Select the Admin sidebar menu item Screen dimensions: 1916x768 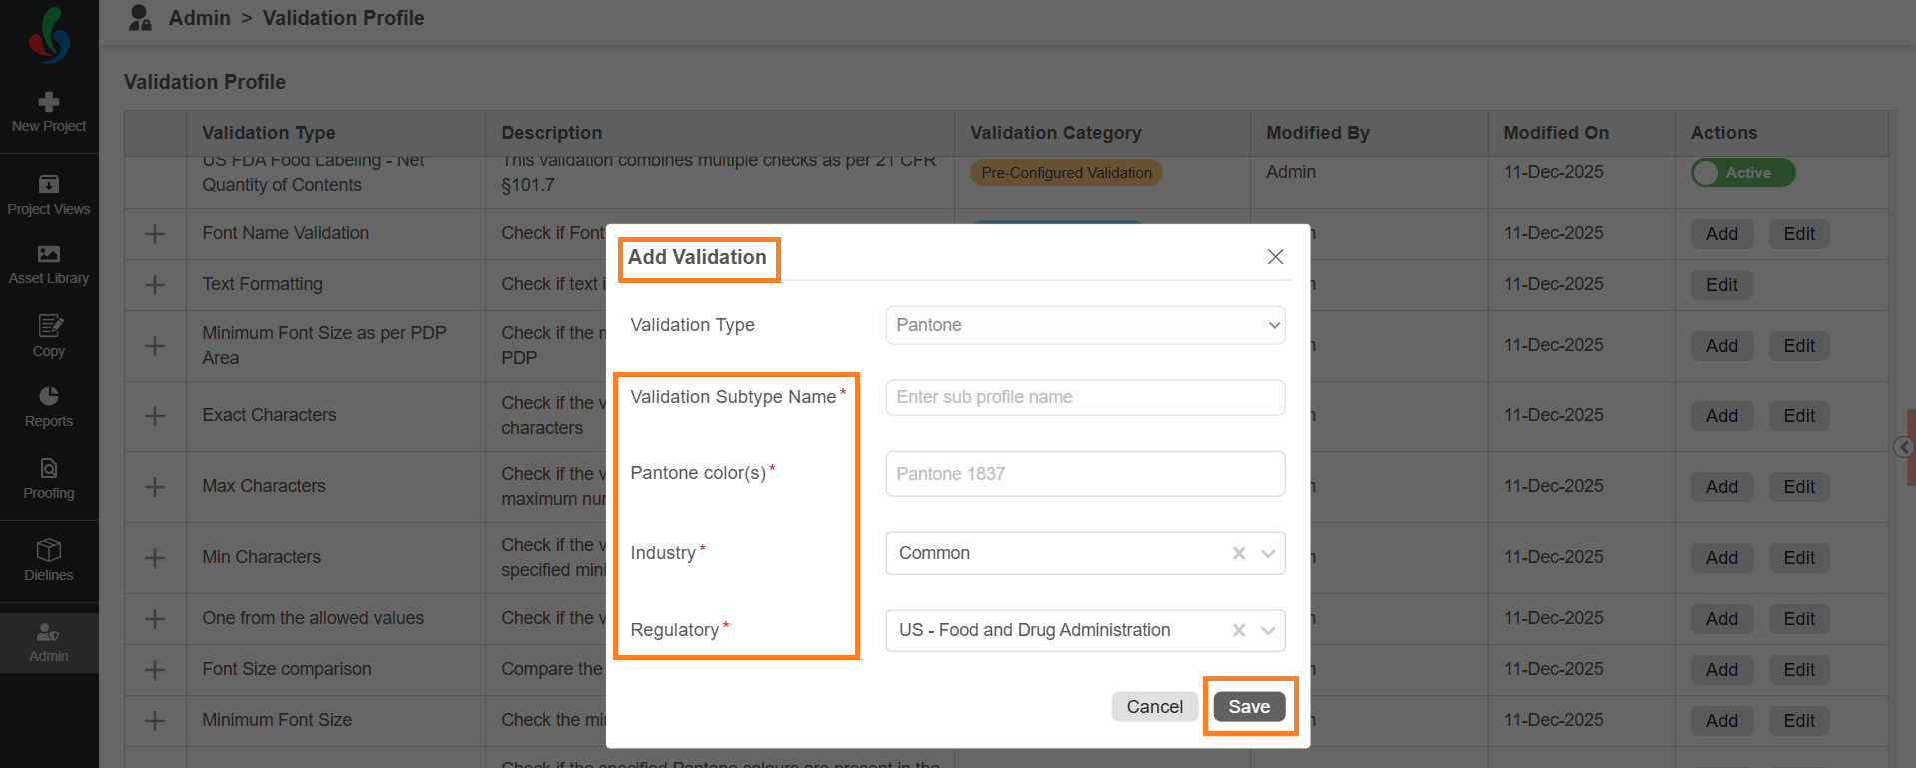pyautogui.click(x=49, y=642)
